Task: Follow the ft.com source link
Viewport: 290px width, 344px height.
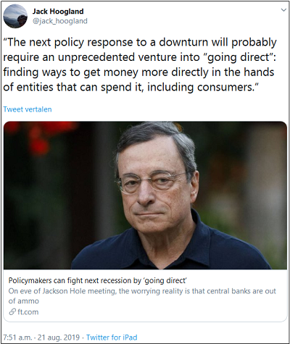Action: tap(28, 312)
